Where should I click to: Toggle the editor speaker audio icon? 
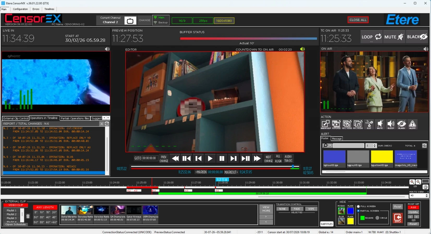click(302, 49)
